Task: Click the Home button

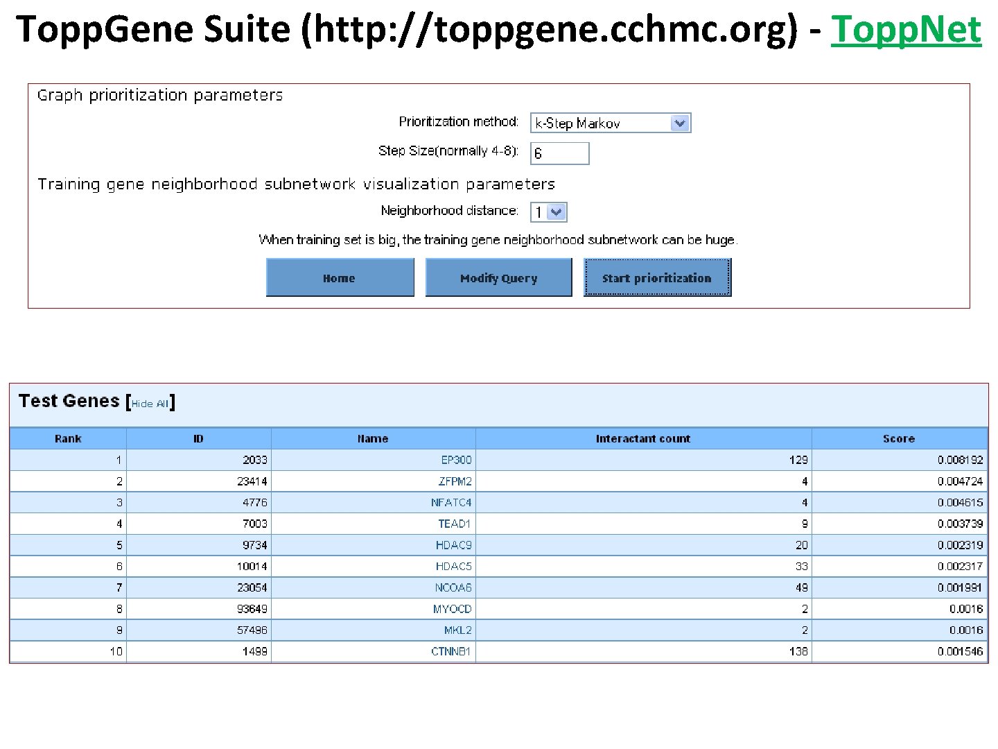Action: pyautogui.click(x=340, y=277)
